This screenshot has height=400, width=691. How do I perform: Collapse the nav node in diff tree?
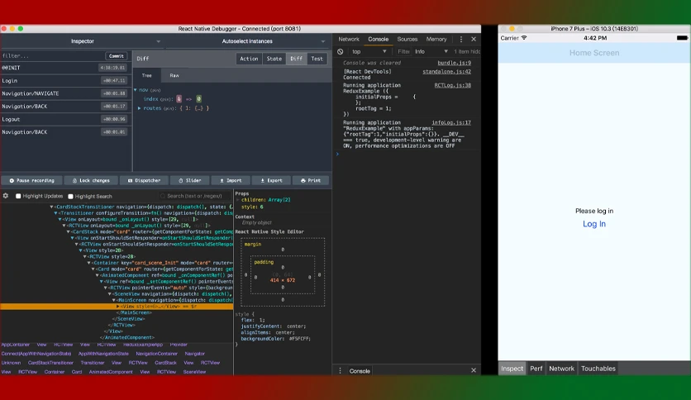coord(136,90)
